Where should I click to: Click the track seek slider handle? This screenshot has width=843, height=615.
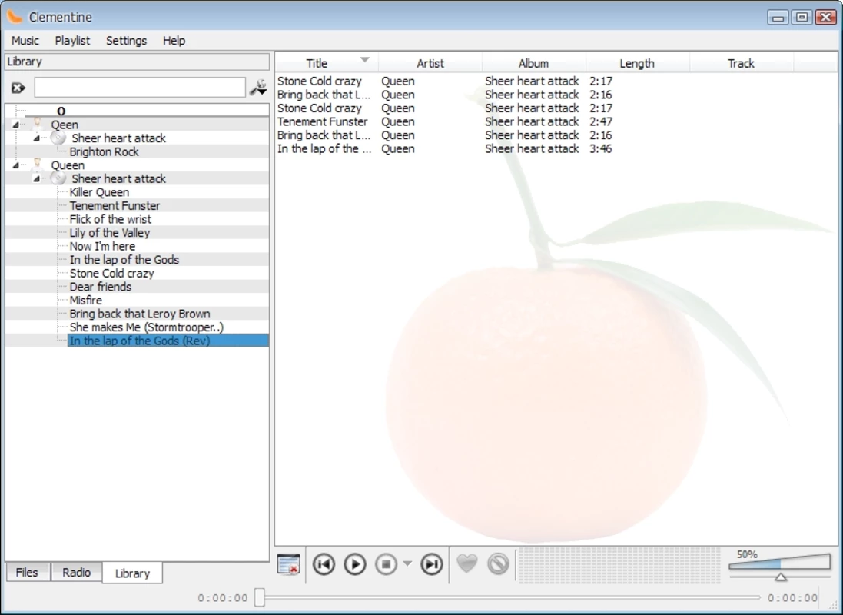point(260,597)
